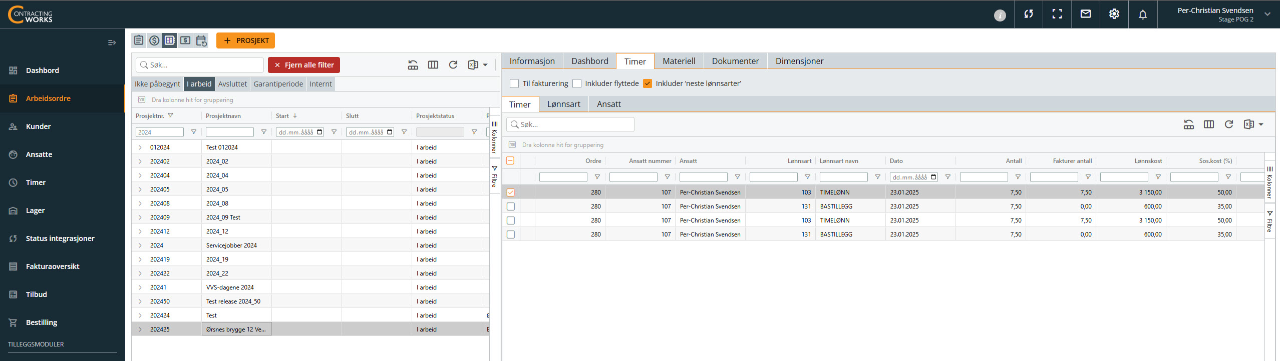Select the highlighted split-panel view icon

(x=170, y=40)
